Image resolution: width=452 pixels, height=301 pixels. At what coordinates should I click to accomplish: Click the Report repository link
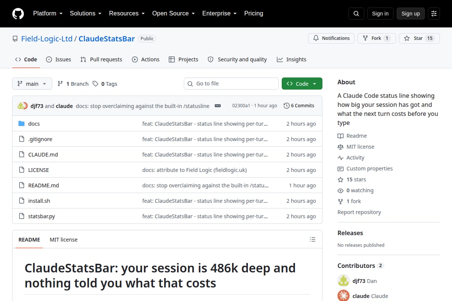359,212
